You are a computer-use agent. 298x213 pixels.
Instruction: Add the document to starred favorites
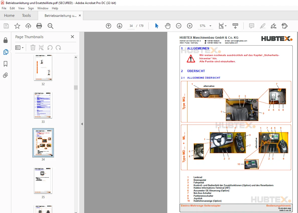pos(17,26)
